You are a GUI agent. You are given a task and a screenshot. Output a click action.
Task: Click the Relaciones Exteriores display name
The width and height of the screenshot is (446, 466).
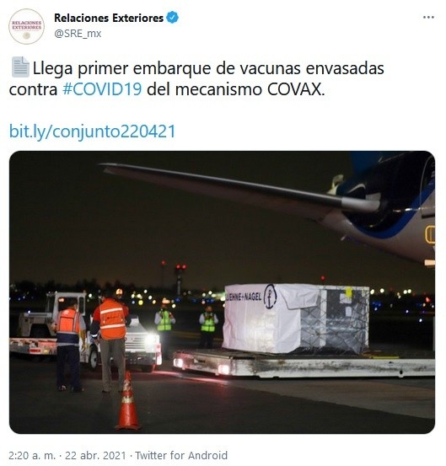(109, 18)
